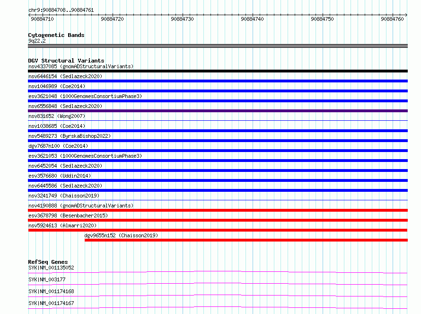Click the blue bar under nsv6445586

(x=218, y=190)
